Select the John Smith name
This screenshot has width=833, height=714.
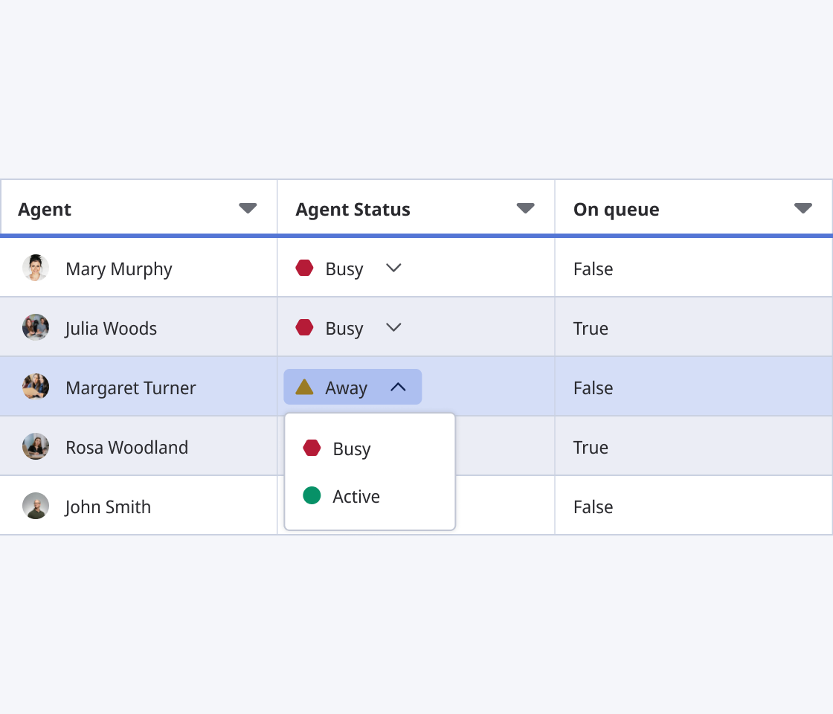click(108, 506)
